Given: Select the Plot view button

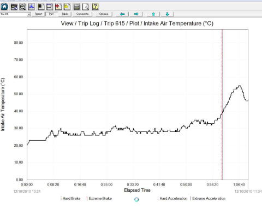Looking at the screenshot, I should tap(51, 14).
